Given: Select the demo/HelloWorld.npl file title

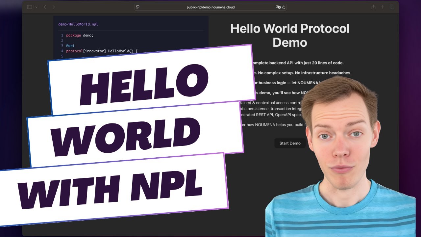Looking at the screenshot, I should pyautogui.click(x=78, y=24).
